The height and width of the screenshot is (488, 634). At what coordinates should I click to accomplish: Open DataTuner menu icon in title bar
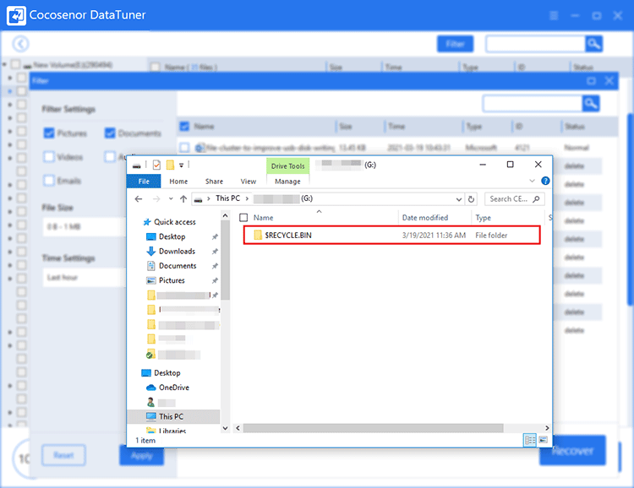pos(554,15)
